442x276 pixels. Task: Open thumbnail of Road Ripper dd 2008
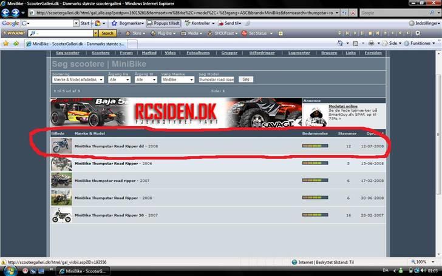point(61,146)
